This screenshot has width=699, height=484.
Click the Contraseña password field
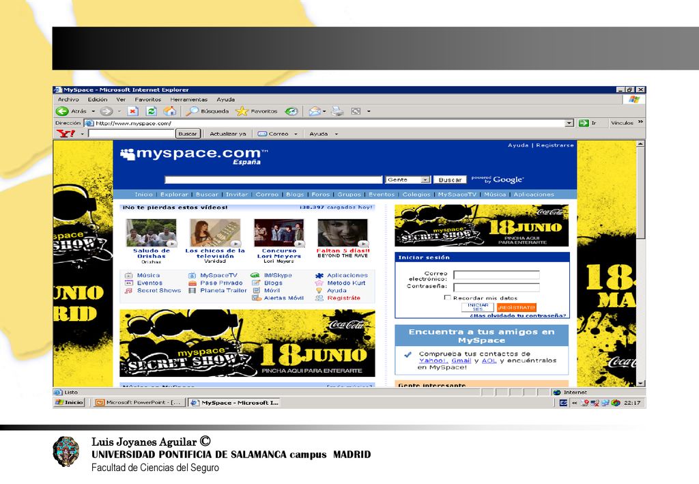tap(496, 287)
